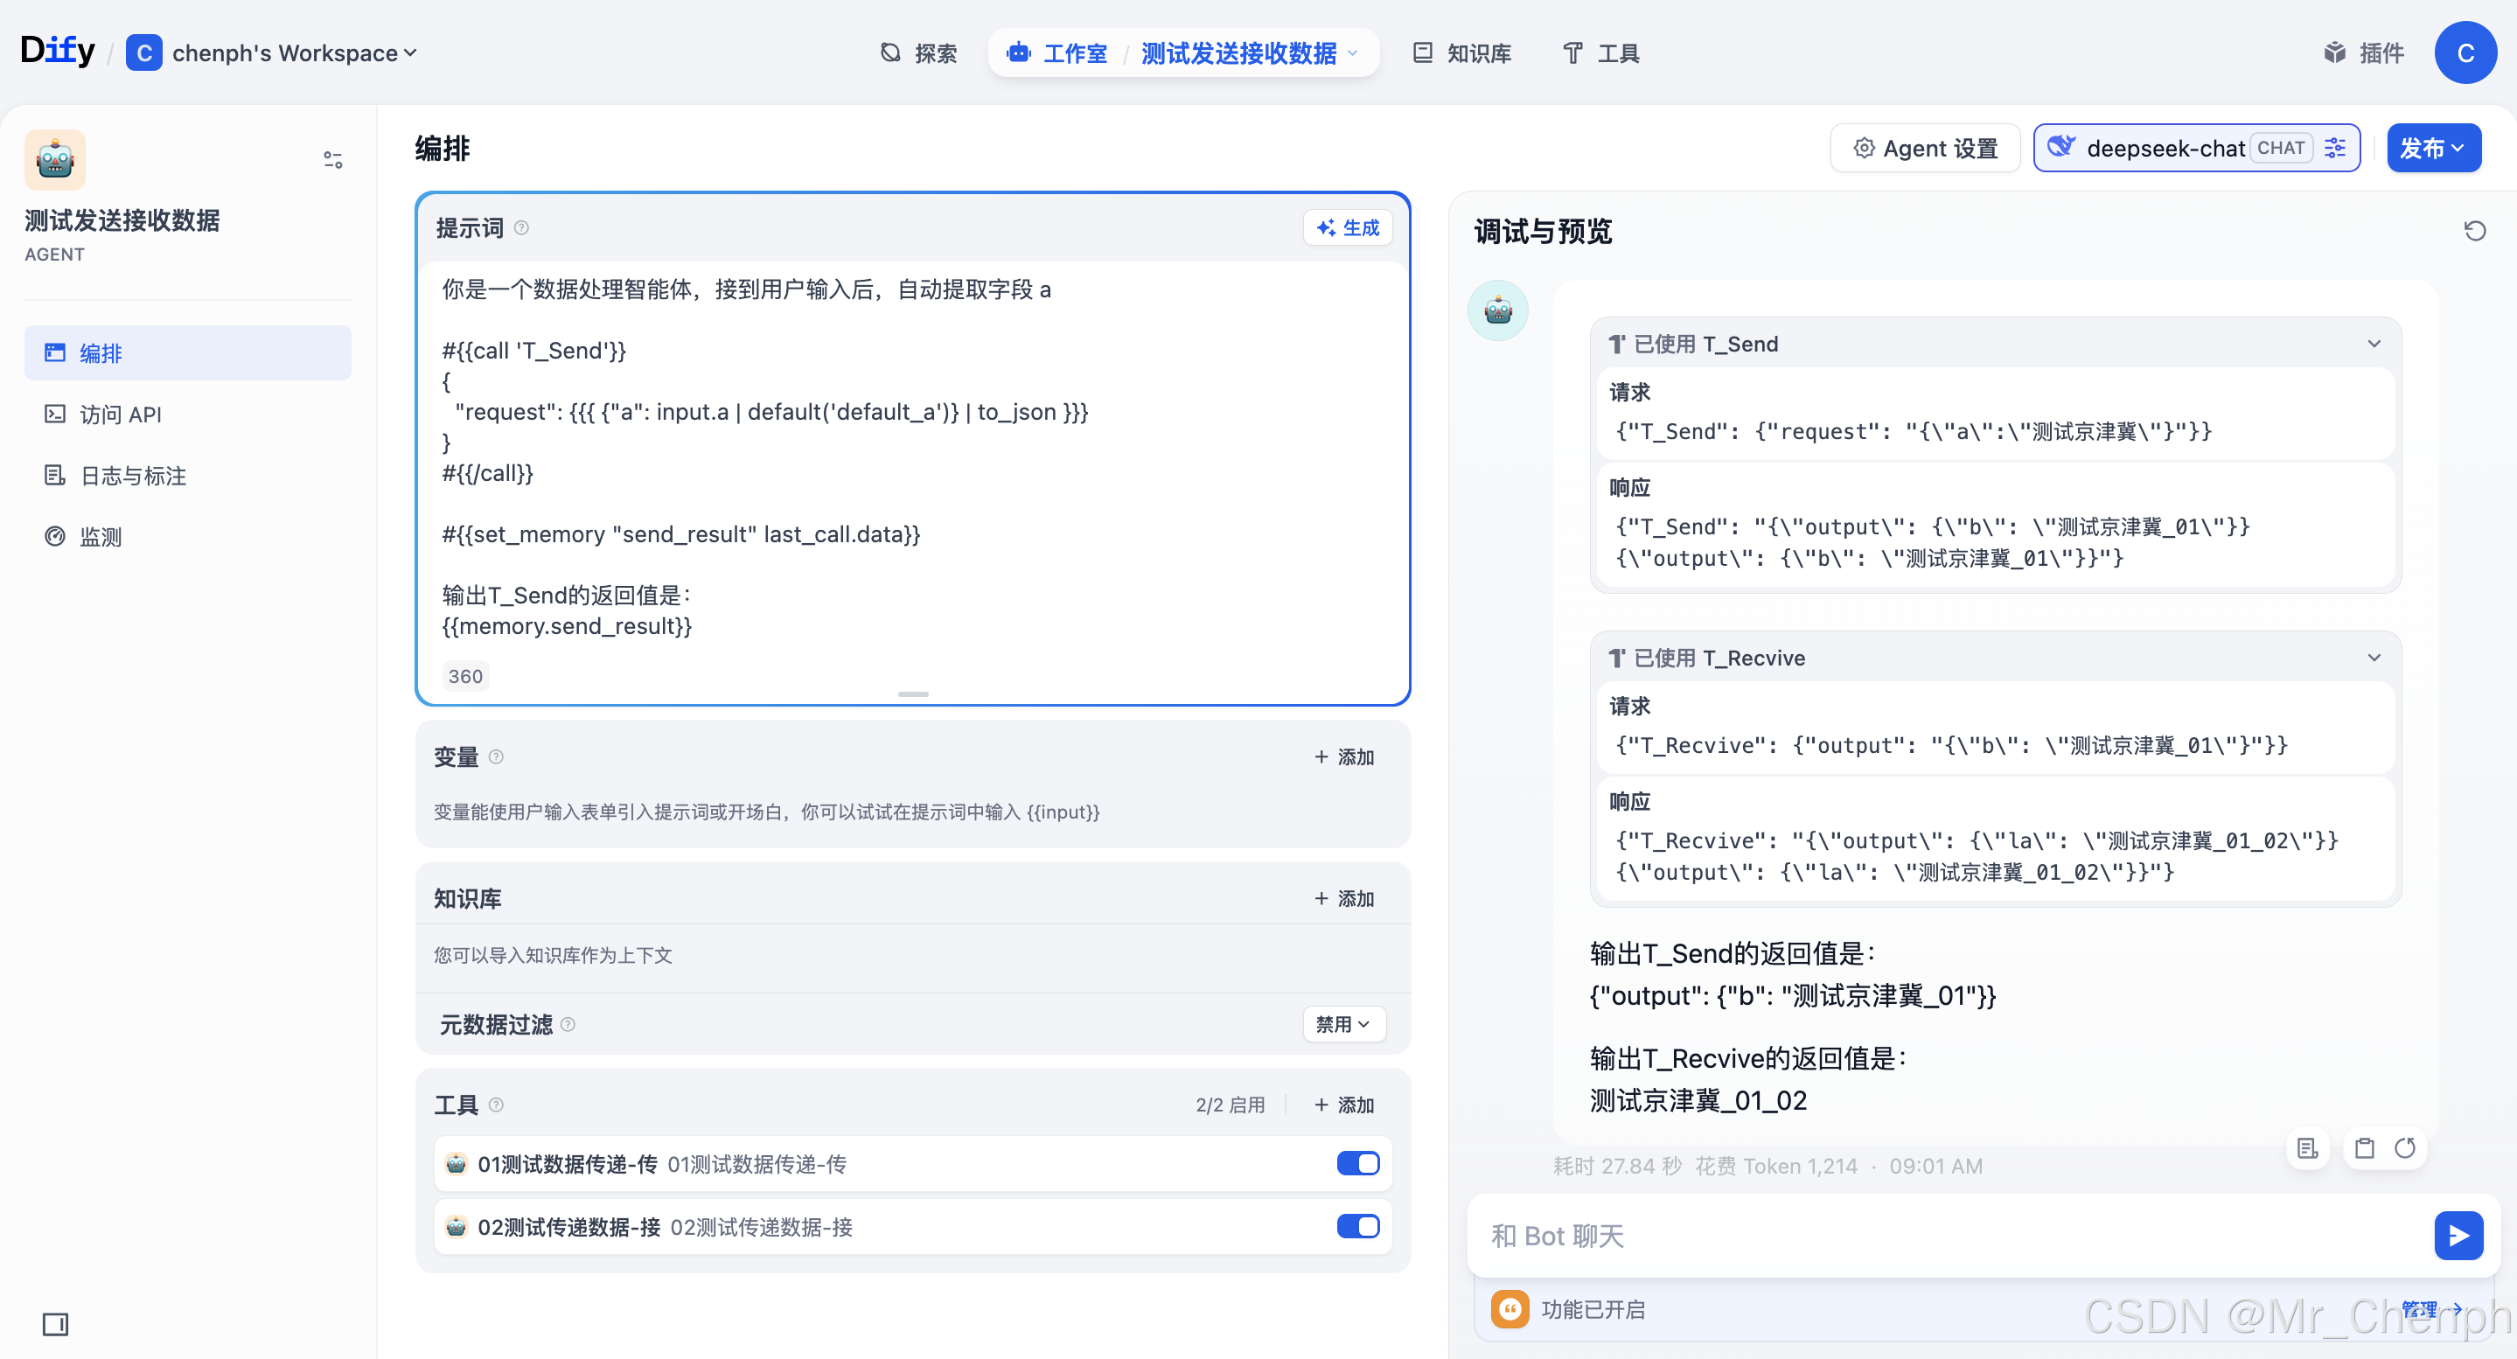Click the Dify logo
This screenshot has width=2517, height=1359.
58,51
